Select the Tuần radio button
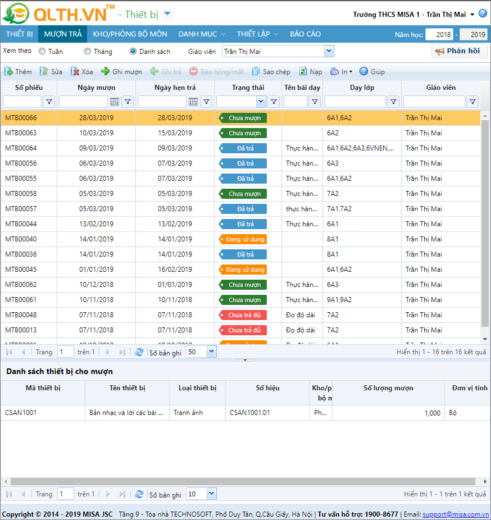The image size is (491, 520). point(42,52)
